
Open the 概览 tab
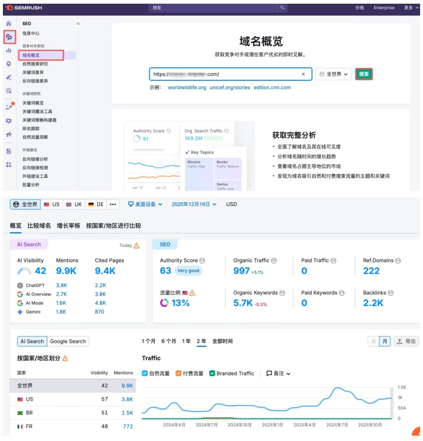point(16,225)
